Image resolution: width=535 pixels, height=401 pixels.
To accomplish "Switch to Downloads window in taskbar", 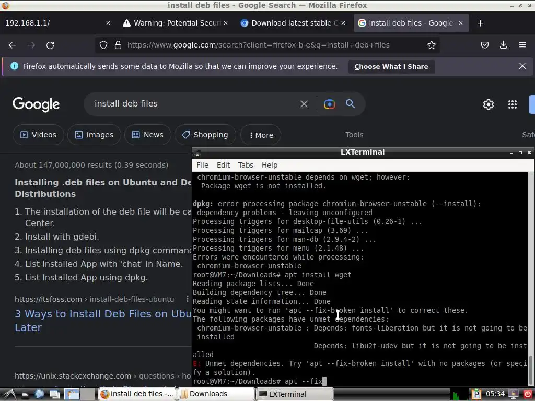I will [x=216, y=394].
